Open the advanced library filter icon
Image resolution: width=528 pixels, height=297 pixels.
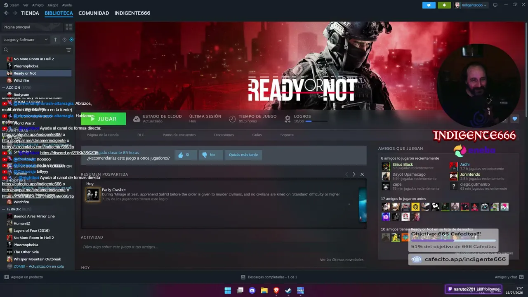pos(68,50)
